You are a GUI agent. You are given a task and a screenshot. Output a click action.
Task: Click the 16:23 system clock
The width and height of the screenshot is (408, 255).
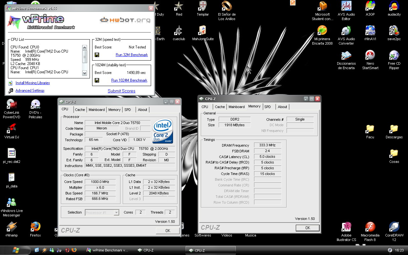point(399,251)
